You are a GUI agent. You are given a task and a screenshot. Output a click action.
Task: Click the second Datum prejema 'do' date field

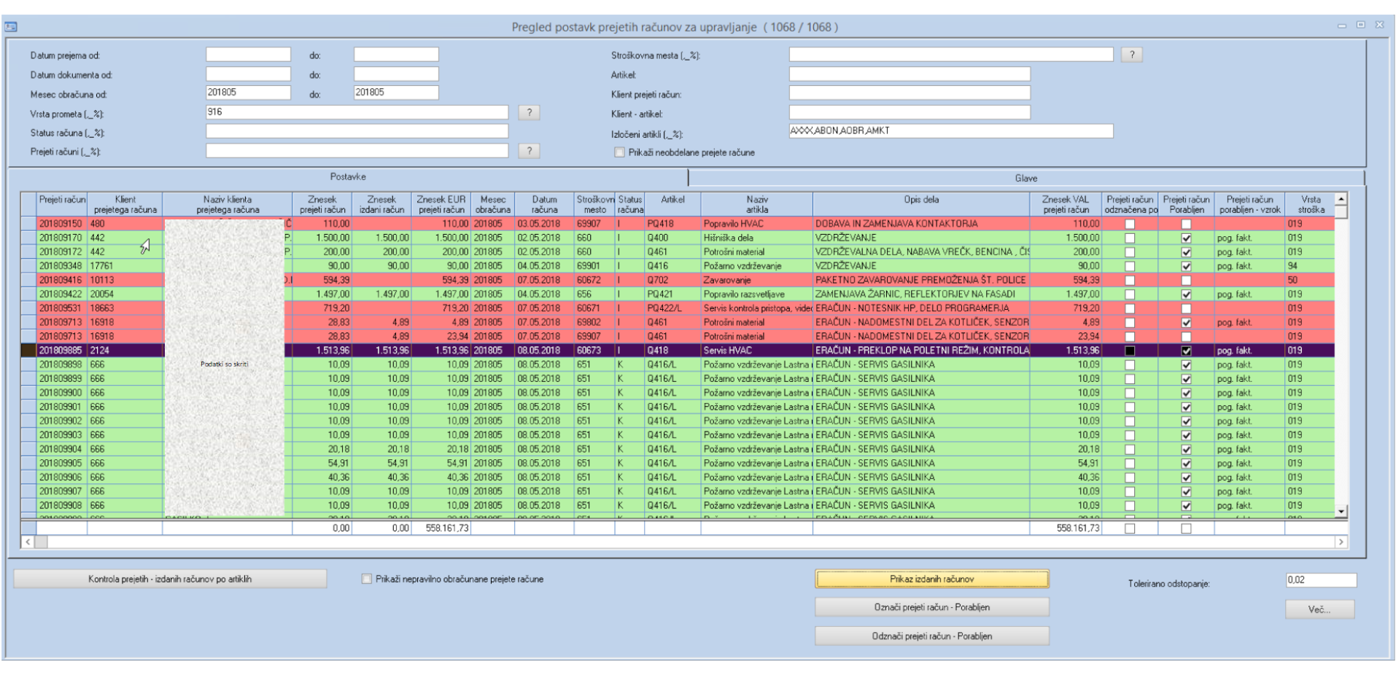[396, 55]
